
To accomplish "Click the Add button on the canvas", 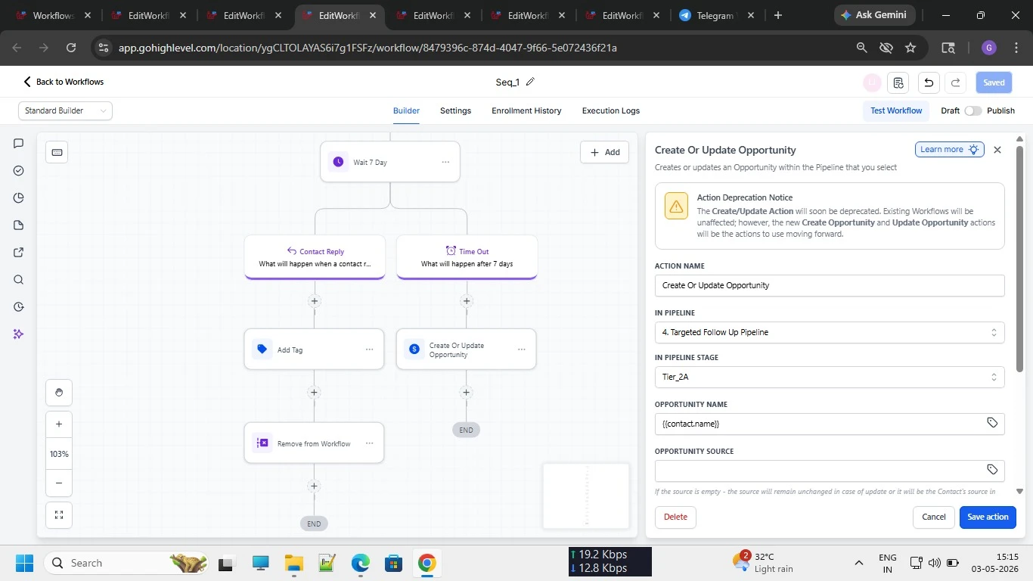I will 605,152.
